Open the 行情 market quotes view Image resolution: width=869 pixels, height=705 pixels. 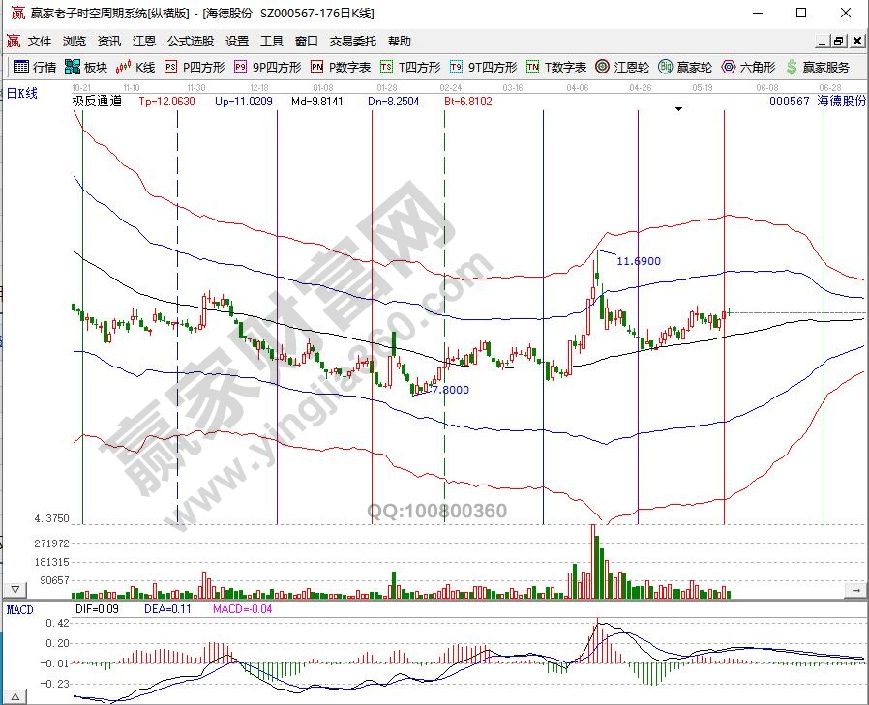pyautogui.click(x=35, y=67)
